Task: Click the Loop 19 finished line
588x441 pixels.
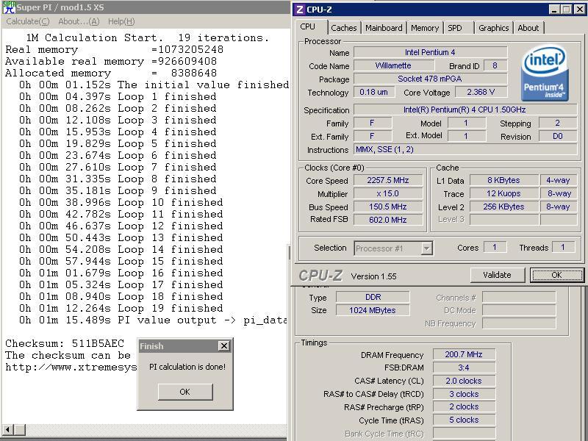Action: pos(121,308)
